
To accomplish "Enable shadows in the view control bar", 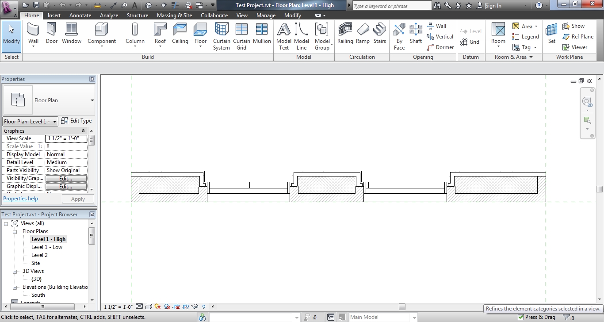I will pyautogui.click(x=157, y=306).
